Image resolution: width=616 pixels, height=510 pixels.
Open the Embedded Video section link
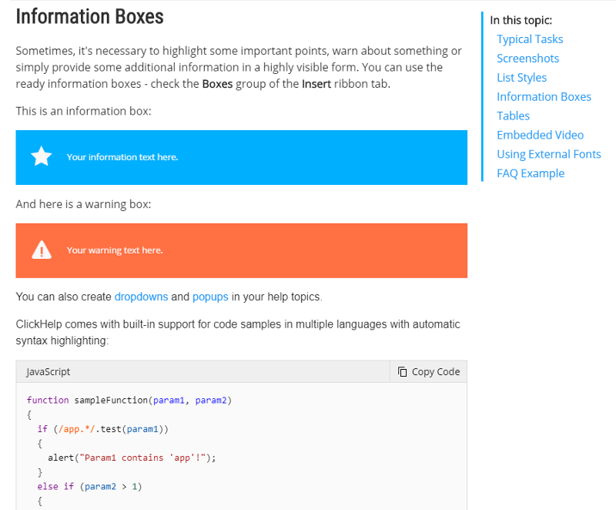click(x=540, y=135)
